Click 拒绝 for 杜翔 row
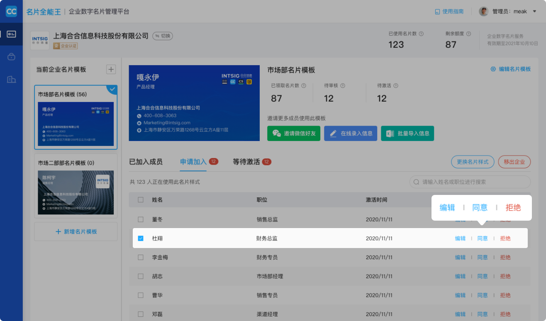546x321 pixels. [x=505, y=238]
